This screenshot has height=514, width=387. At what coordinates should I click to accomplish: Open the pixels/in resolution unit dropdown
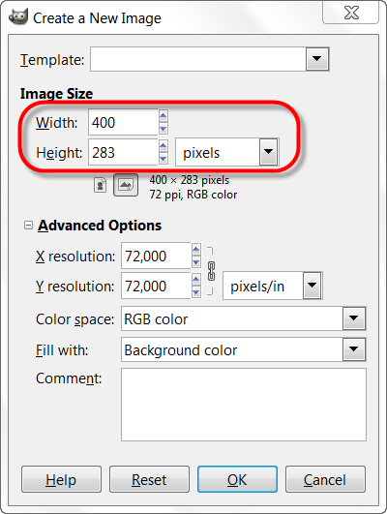click(x=312, y=286)
